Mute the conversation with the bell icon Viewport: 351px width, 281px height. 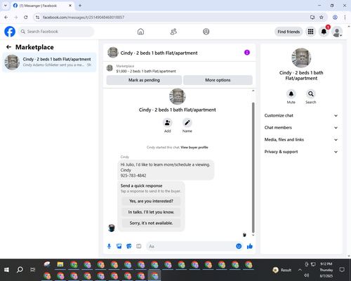click(x=291, y=94)
